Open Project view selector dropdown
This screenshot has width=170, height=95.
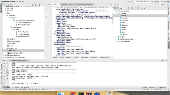coord(8,5)
